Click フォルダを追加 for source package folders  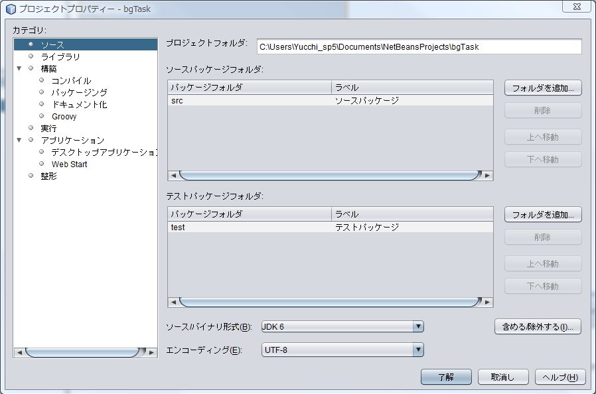543,88
